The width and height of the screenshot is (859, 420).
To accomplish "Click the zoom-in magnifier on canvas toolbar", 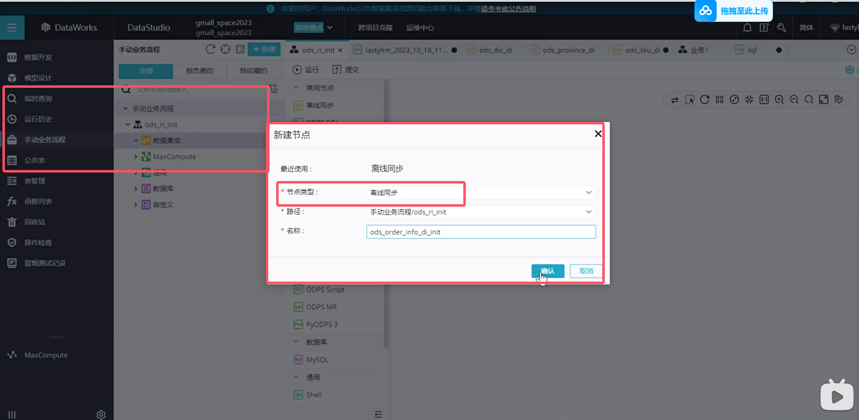I will (779, 100).
